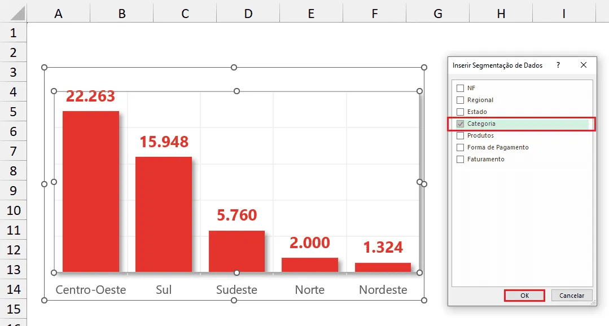
Task: Select row 2 header
Action: tap(13, 52)
